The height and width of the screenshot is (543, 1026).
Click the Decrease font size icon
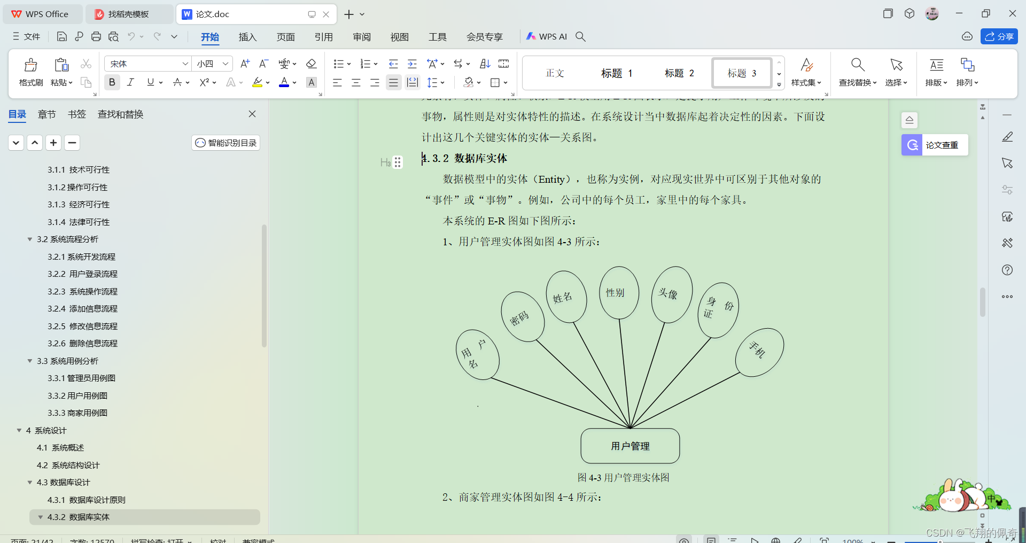point(263,64)
